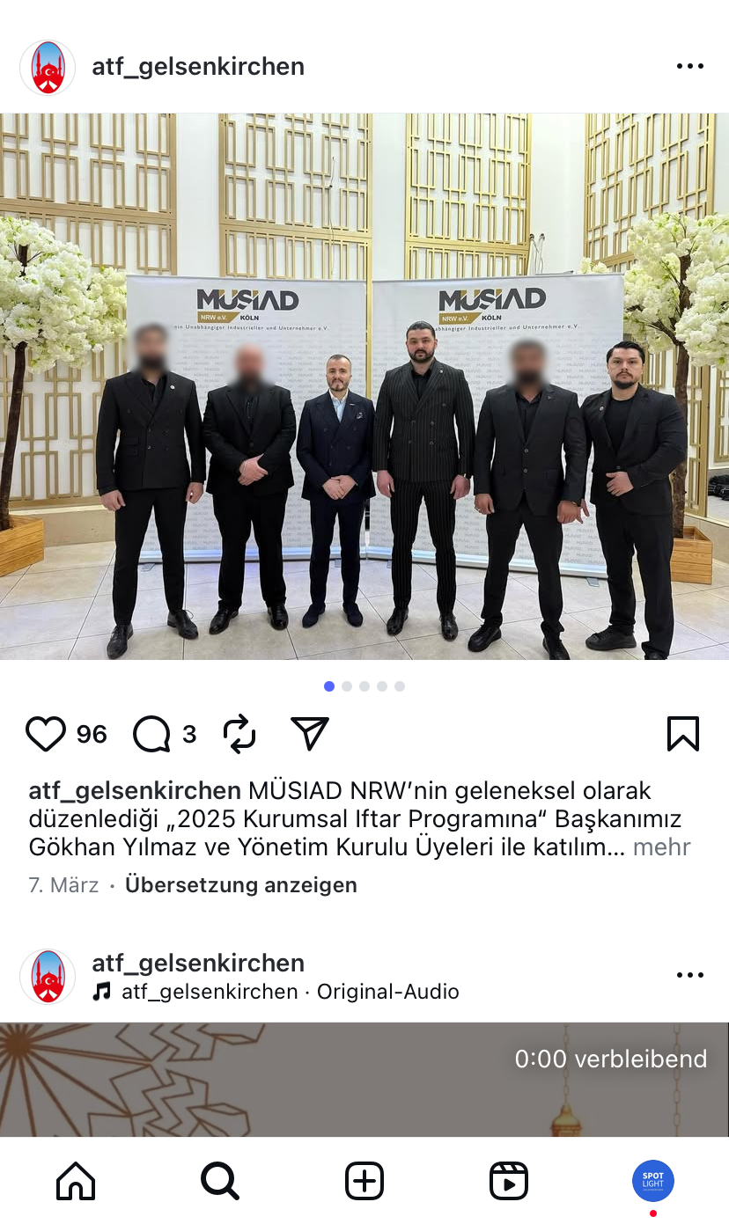The image size is (729, 1224).
Task: View the 96 likes count
Action: coord(92,734)
